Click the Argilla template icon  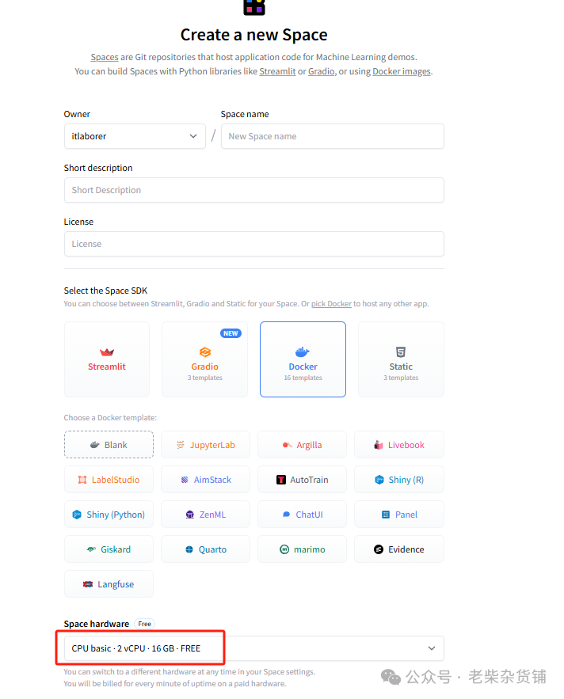click(x=288, y=445)
